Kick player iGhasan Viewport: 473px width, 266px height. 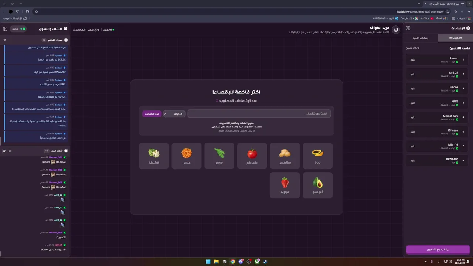point(413,132)
